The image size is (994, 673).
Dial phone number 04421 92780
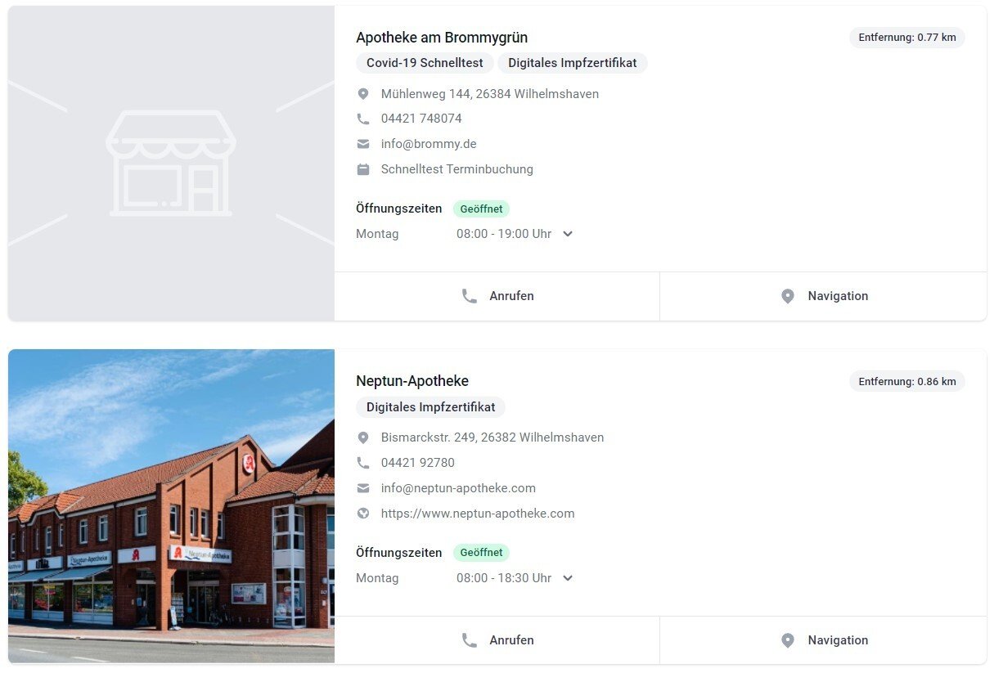point(418,463)
